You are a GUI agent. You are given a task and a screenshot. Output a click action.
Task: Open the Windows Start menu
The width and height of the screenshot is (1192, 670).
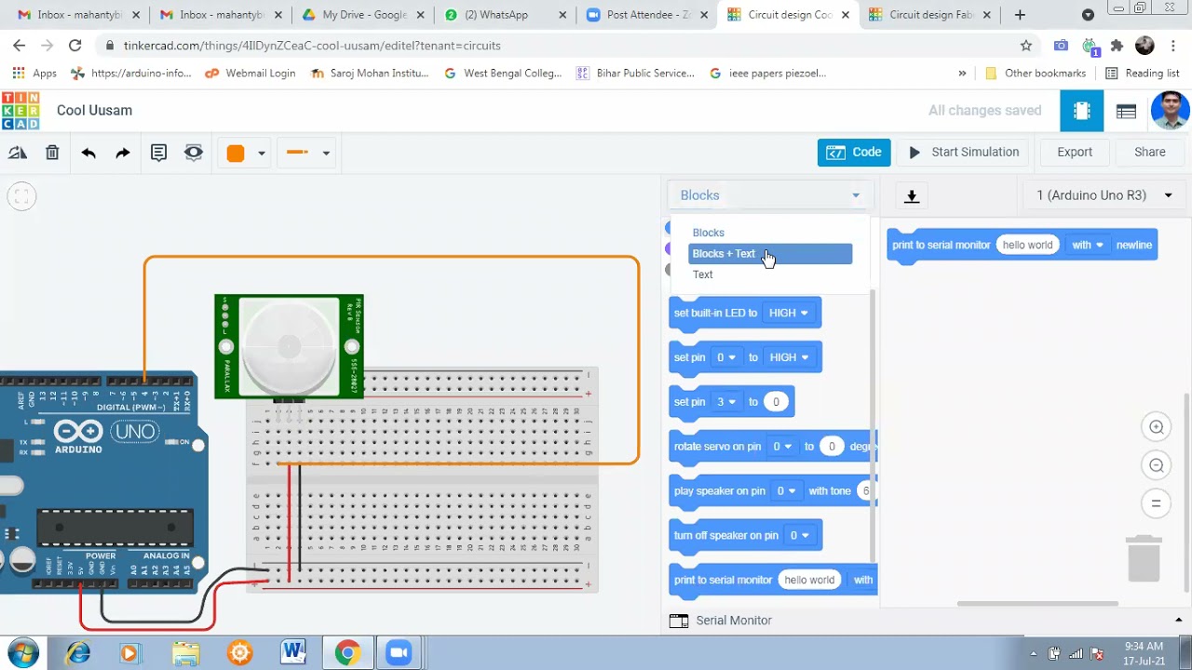click(x=23, y=653)
